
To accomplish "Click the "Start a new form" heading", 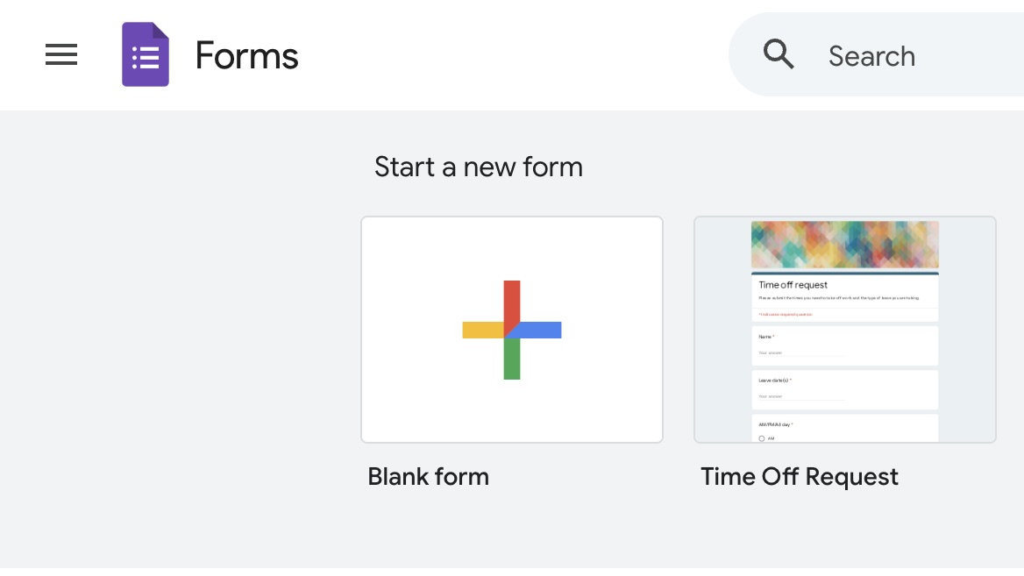I will coord(478,167).
